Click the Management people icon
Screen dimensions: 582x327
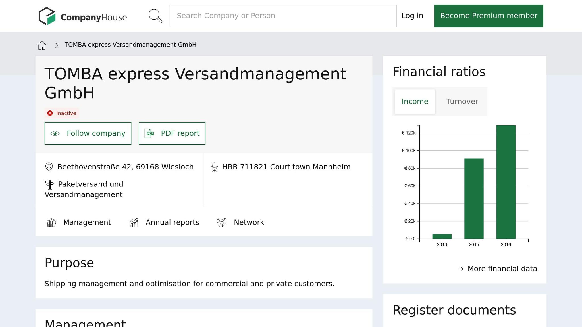click(x=51, y=223)
